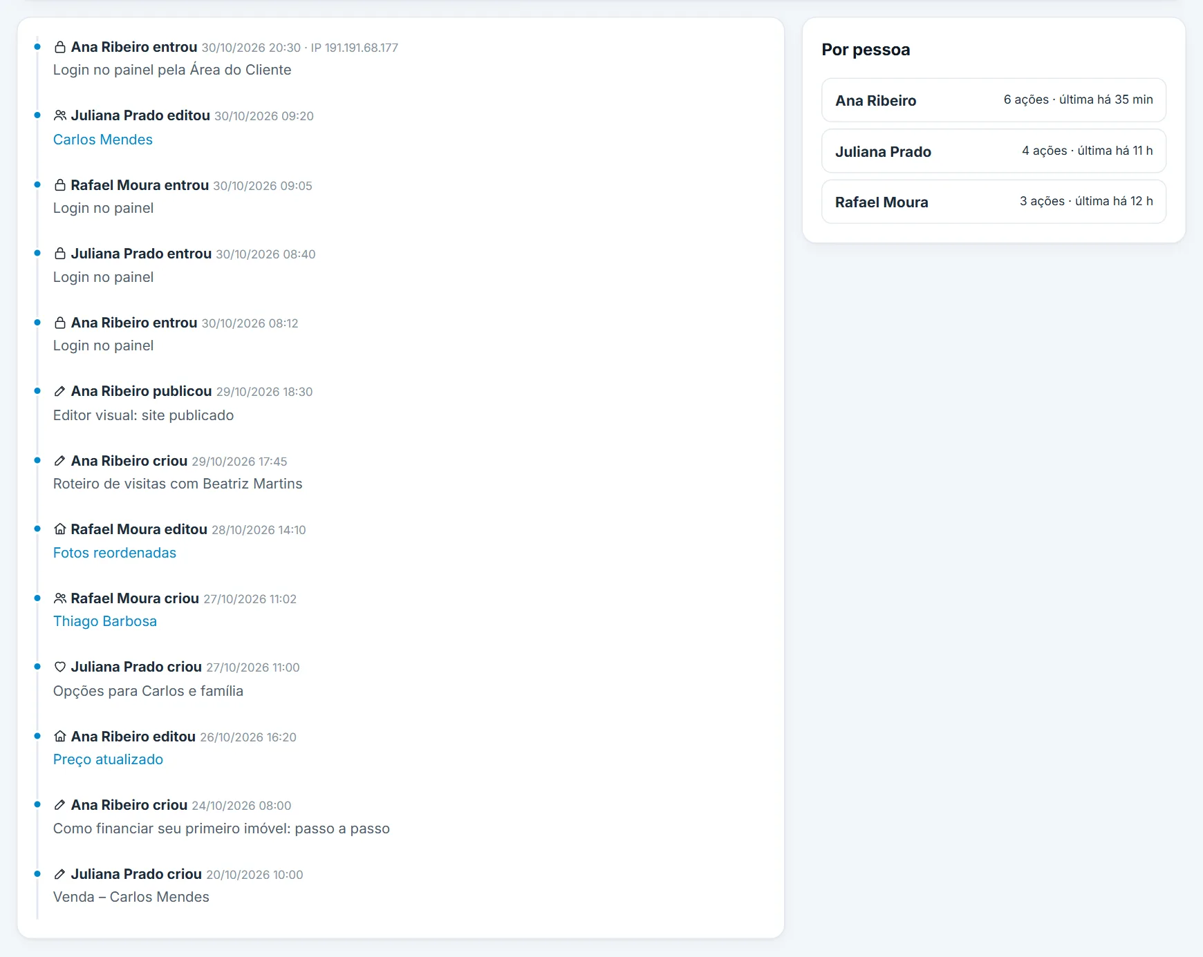Click heart icon beside Juliana Prado criou 11:00

[x=60, y=667]
